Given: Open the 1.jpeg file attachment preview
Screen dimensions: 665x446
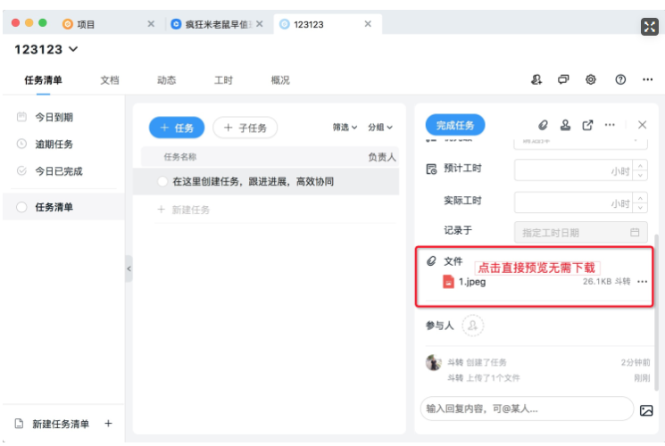Looking at the screenshot, I should (x=471, y=282).
